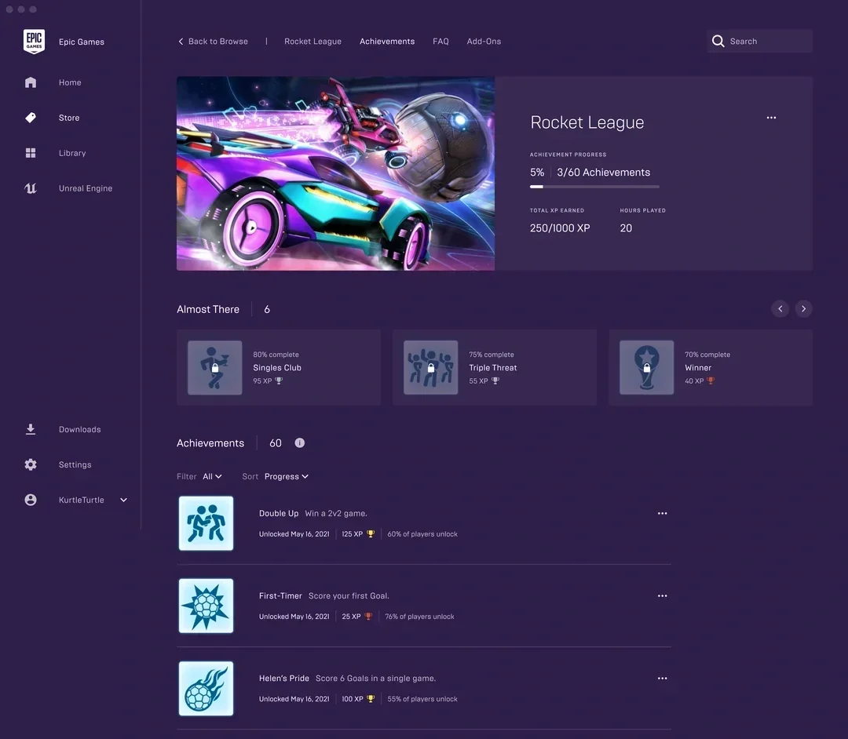The width and height of the screenshot is (848, 739).
Task: Select the Achievements tab
Action: click(x=387, y=41)
